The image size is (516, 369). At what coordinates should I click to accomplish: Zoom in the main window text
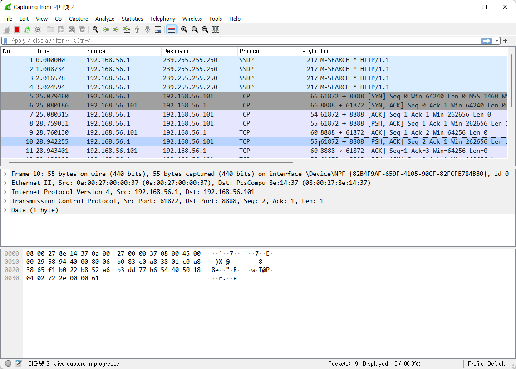[184, 29]
